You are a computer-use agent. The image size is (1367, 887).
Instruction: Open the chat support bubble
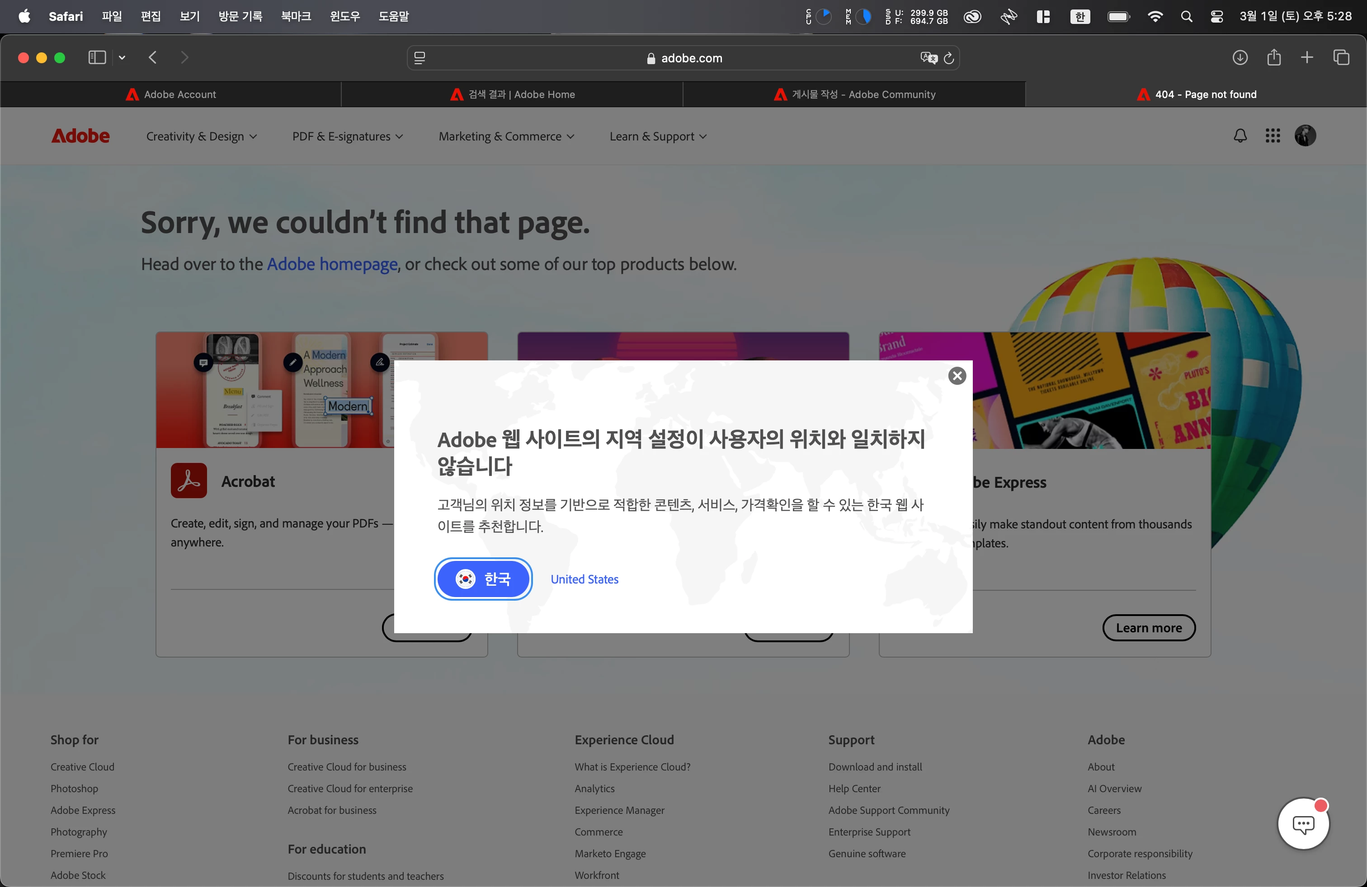coord(1303,824)
